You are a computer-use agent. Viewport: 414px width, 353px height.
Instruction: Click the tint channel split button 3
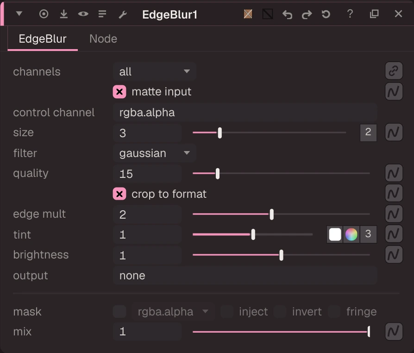[368, 234]
